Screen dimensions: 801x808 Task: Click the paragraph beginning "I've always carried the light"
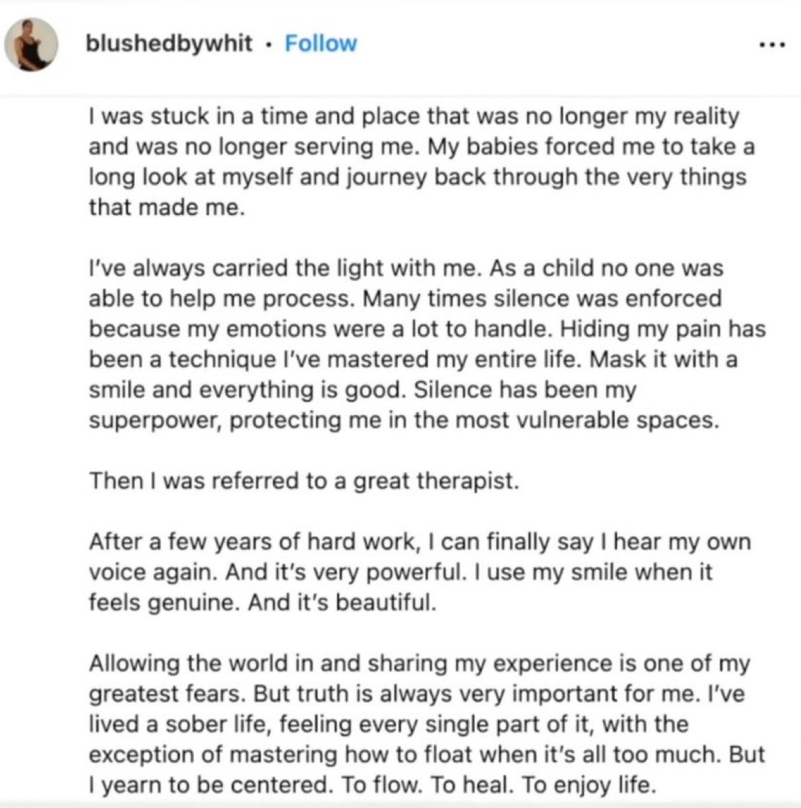click(427, 344)
